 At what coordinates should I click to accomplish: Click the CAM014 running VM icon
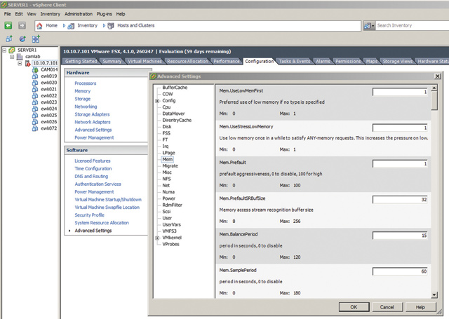pyautogui.click(x=35, y=70)
